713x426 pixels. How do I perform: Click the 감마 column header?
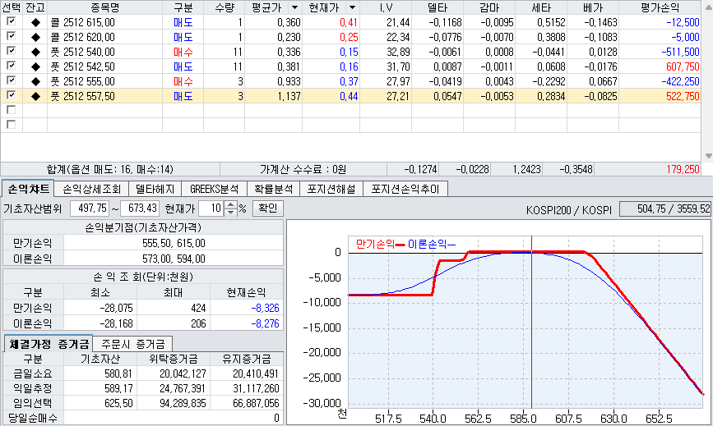[489, 7]
